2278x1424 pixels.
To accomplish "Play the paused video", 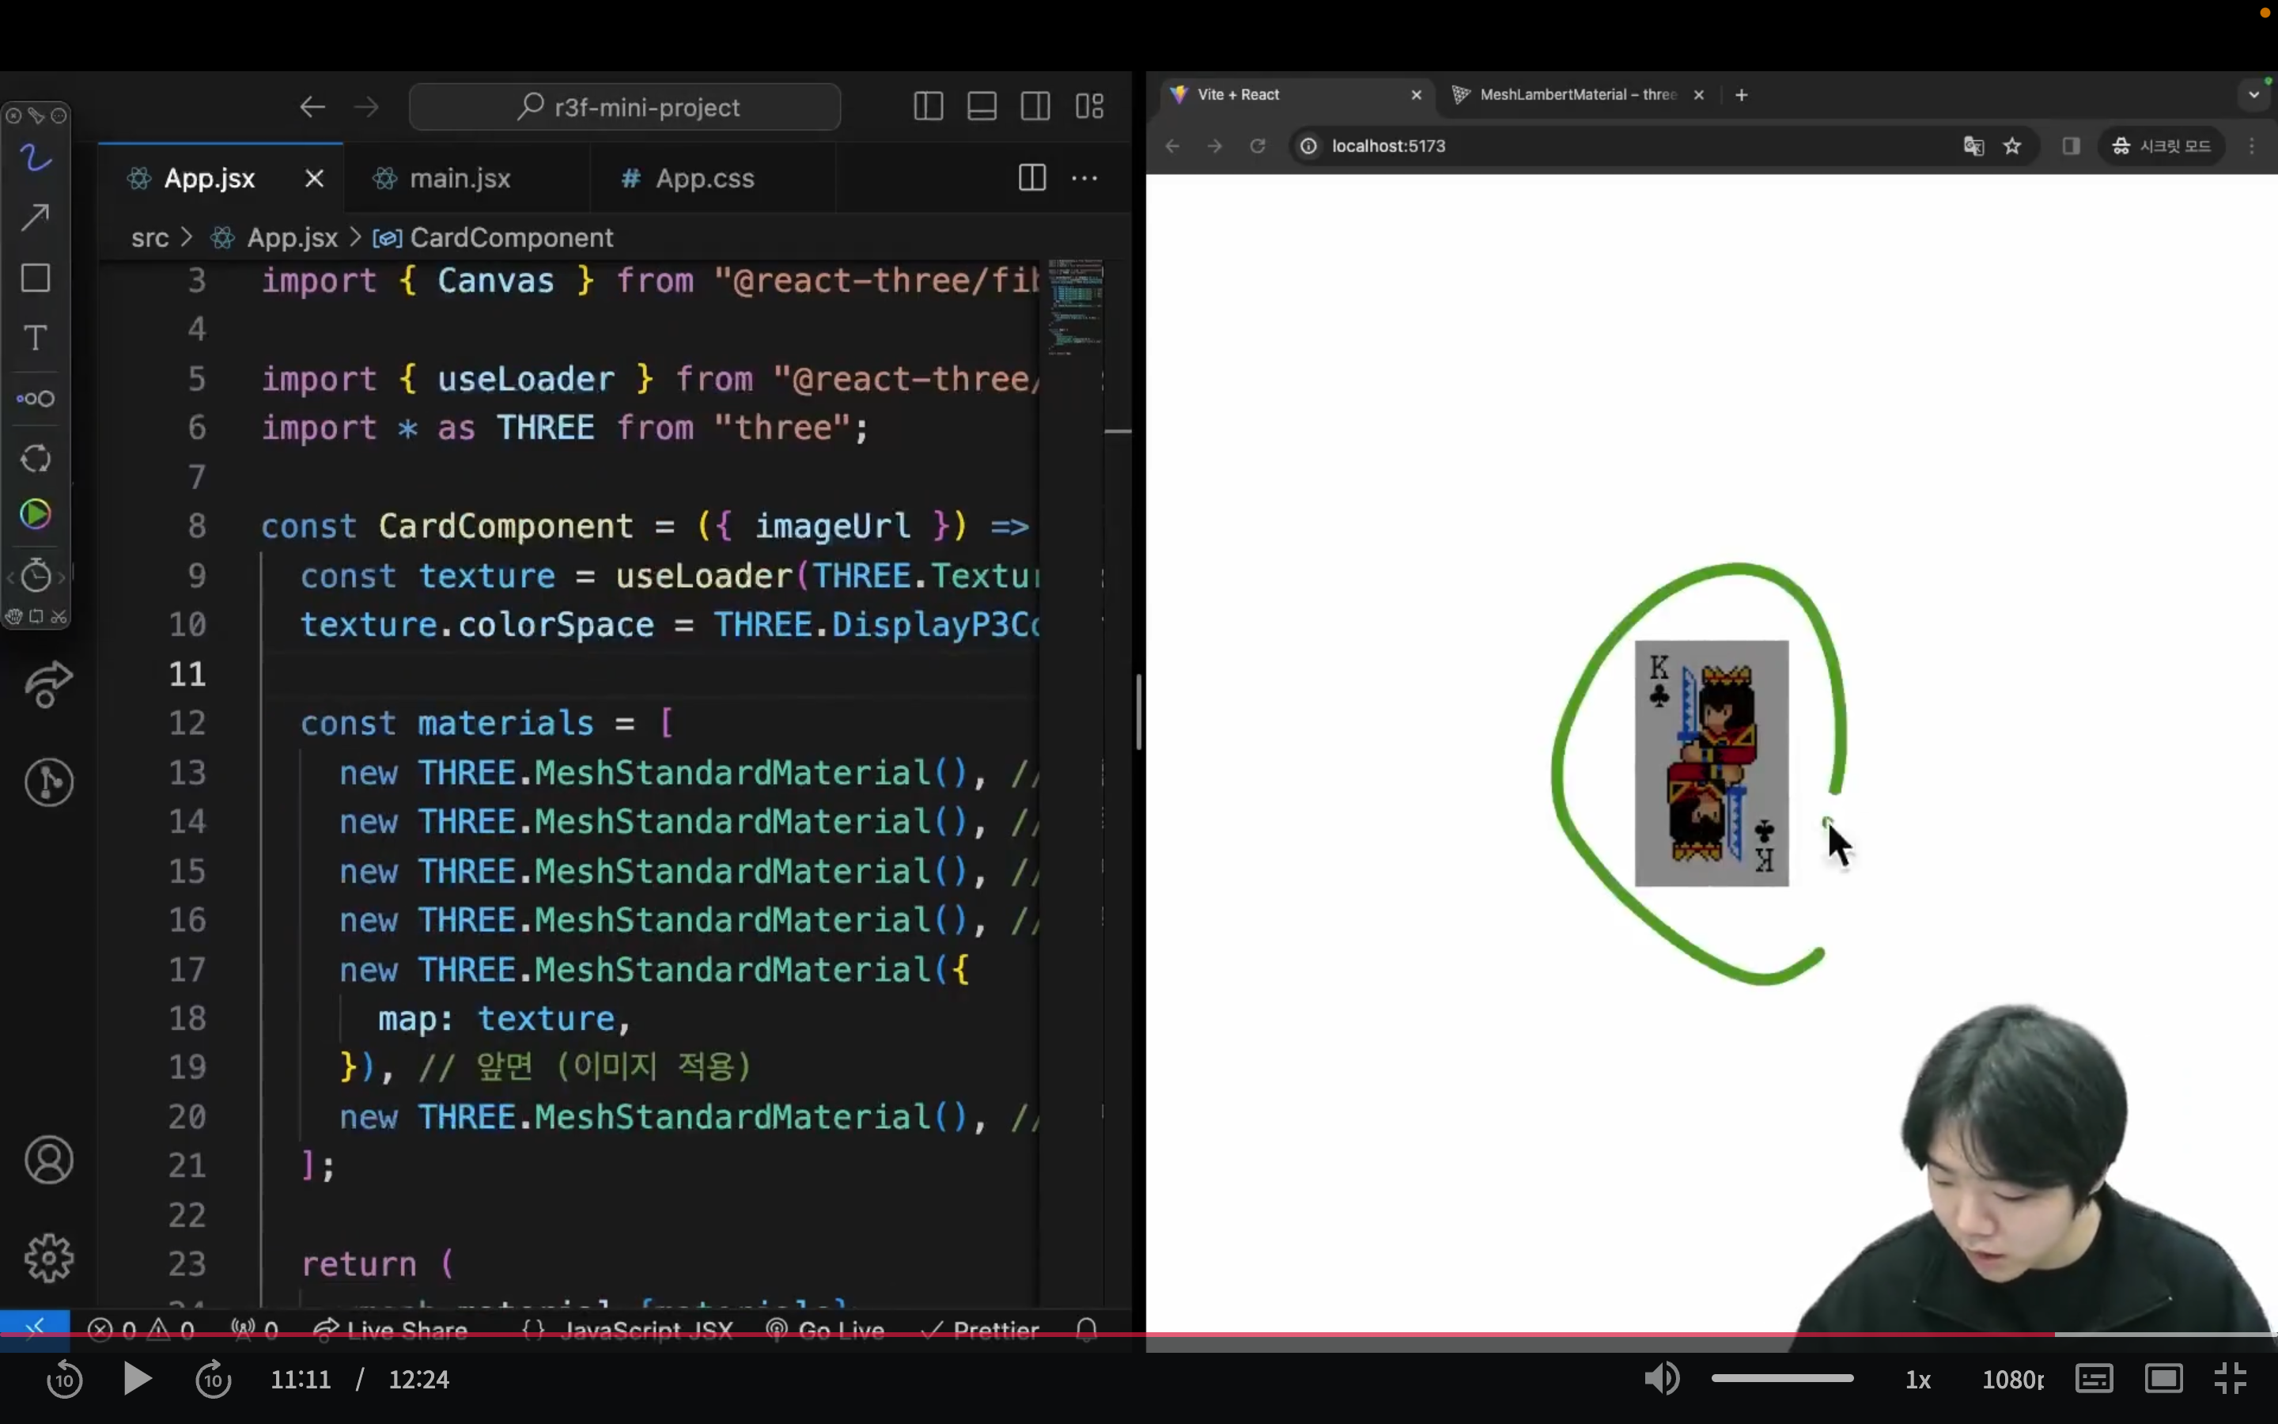I will pos(138,1380).
